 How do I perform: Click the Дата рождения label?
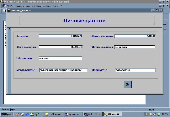pos(26,47)
